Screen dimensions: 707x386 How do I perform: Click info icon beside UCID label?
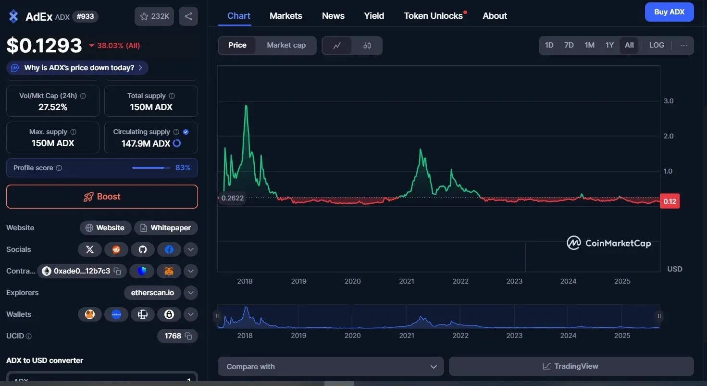click(29, 336)
